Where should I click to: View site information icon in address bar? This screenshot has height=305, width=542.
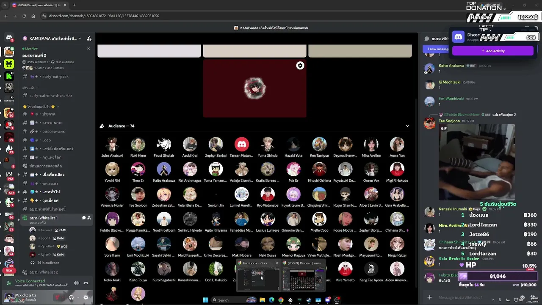pos(44,16)
